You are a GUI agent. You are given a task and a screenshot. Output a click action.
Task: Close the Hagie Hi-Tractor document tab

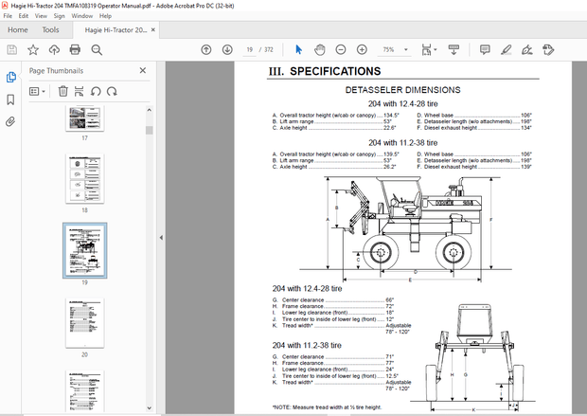point(153,30)
